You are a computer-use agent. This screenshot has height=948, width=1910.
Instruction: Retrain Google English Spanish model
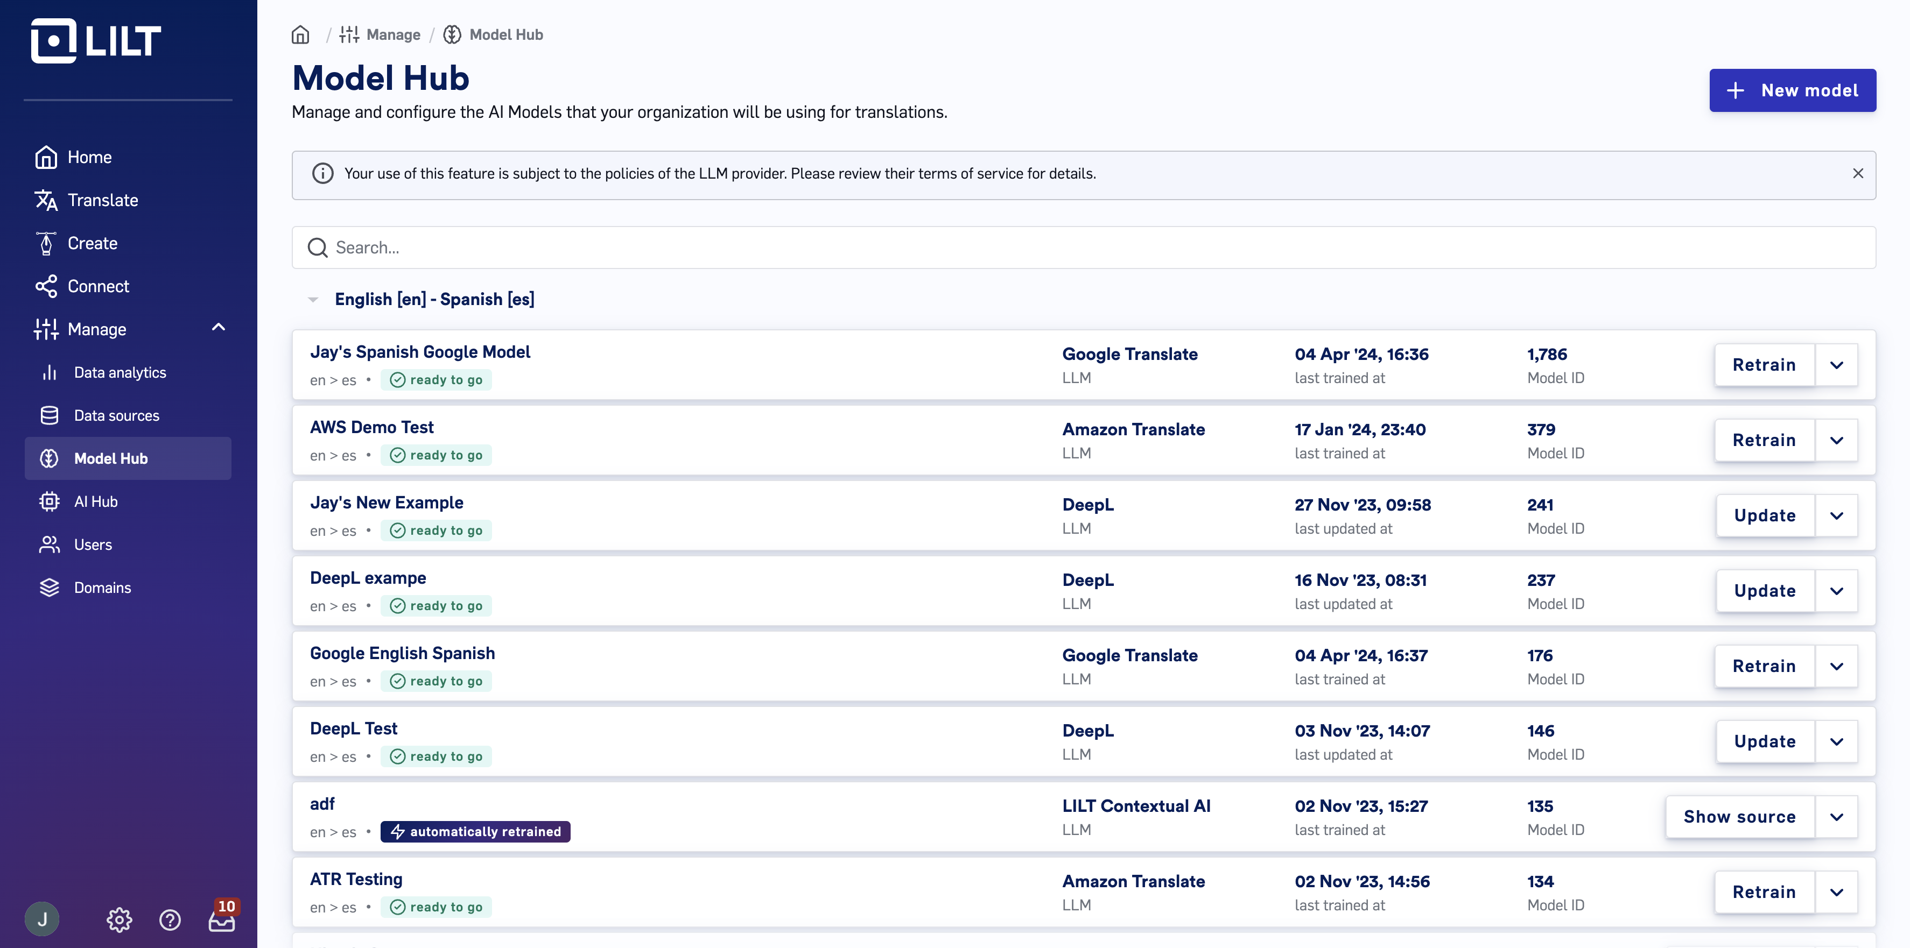pyautogui.click(x=1764, y=666)
